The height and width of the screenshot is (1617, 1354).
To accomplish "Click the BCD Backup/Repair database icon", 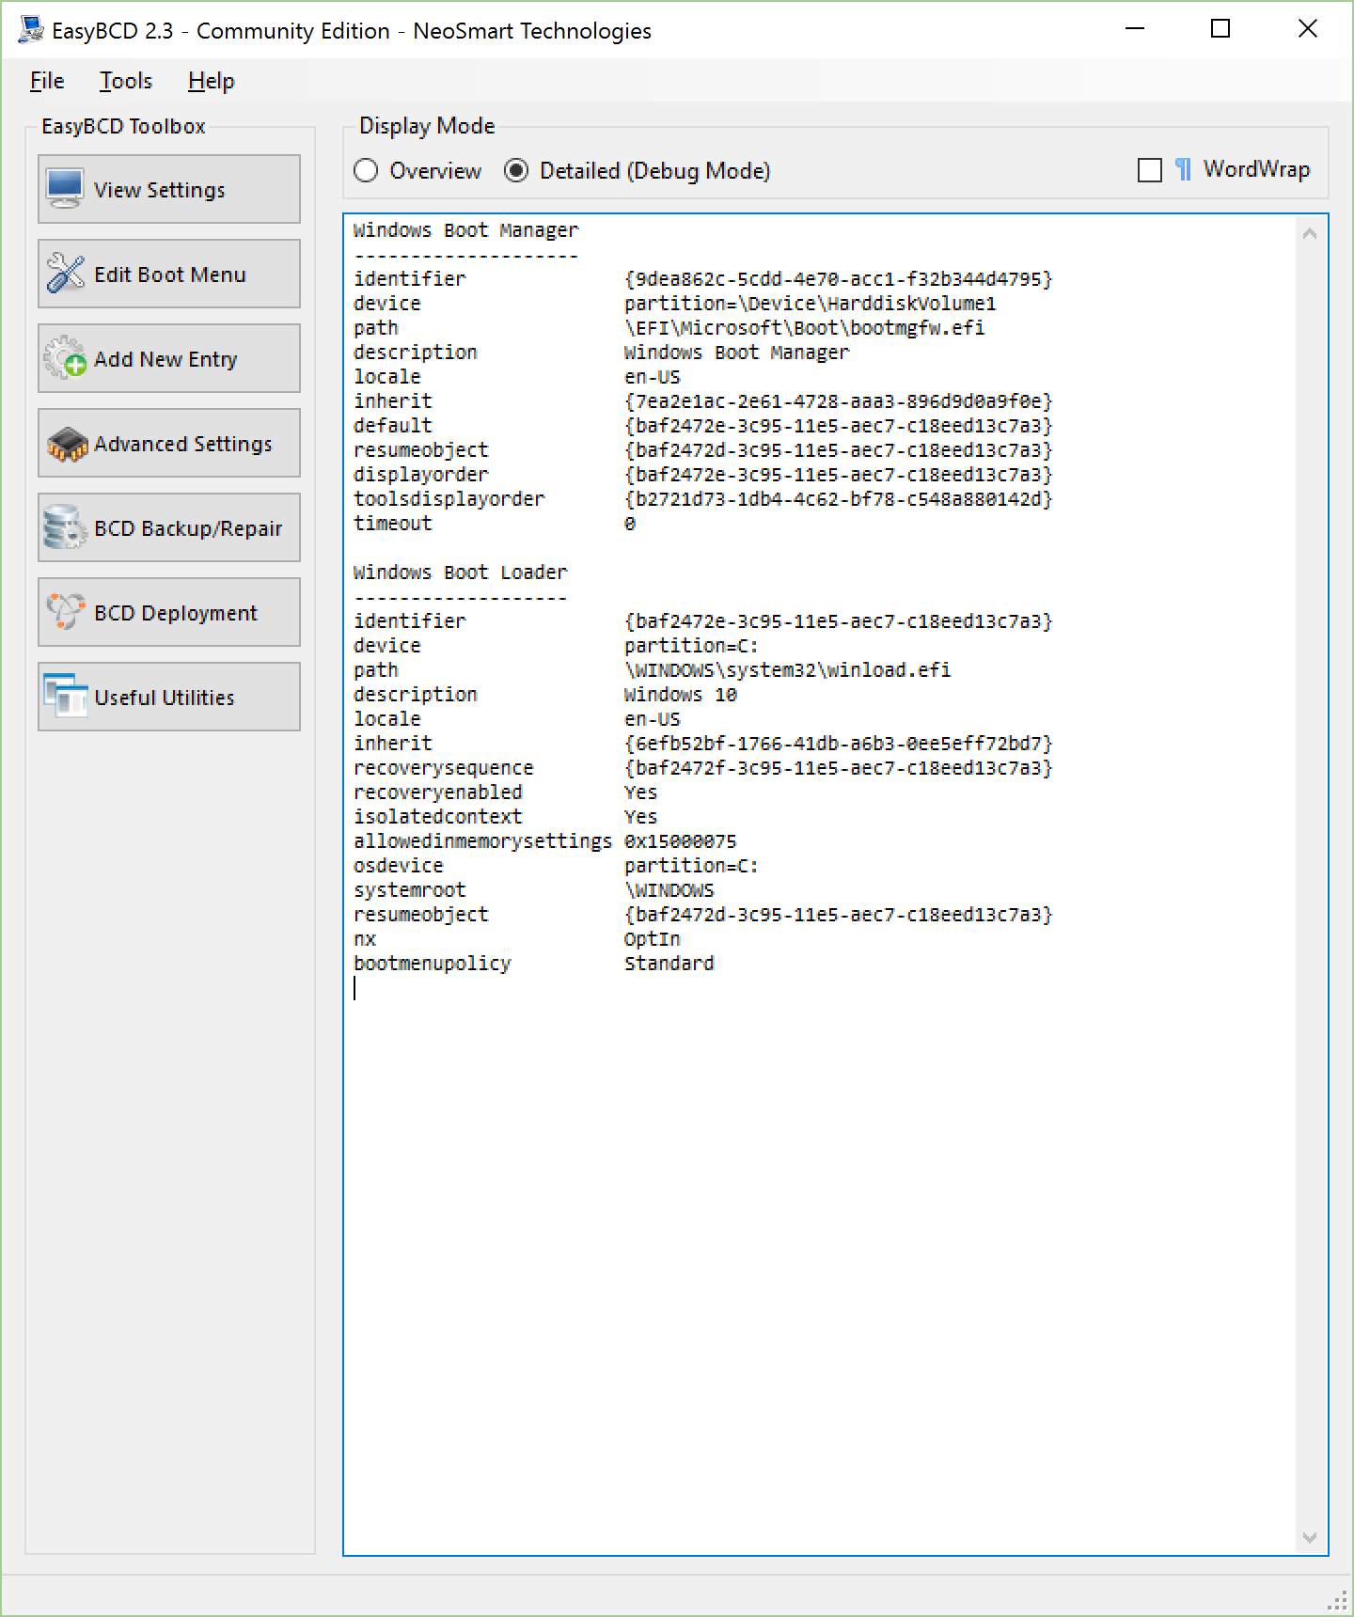I will (x=65, y=527).
